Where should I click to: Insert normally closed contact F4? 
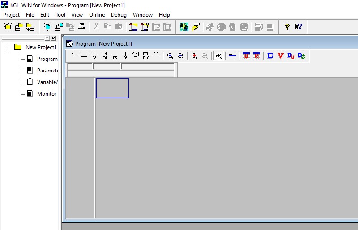(105, 55)
